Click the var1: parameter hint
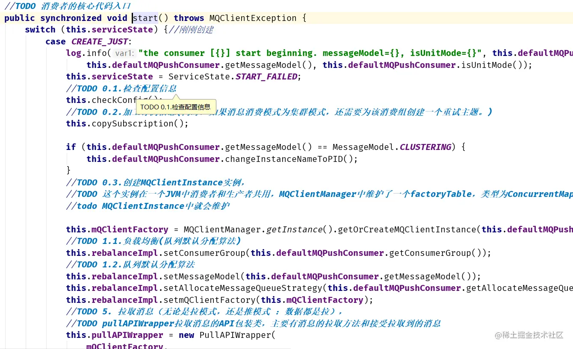Viewport: 573px width, 349px height. 125,53
